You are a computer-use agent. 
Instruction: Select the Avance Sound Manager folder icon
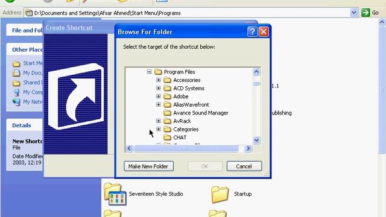[x=168, y=113]
